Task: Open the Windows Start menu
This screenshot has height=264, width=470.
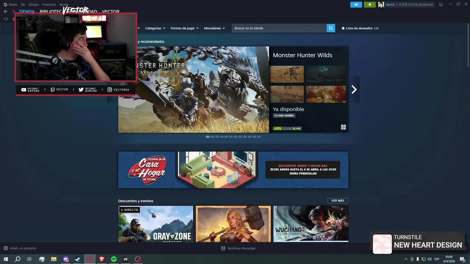Action: pyautogui.click(x=6, y=259)
